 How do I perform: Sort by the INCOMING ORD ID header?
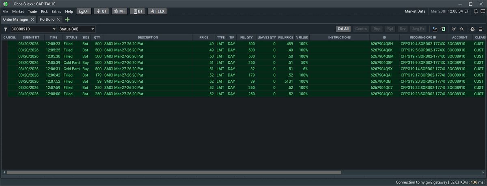[423, 38]
